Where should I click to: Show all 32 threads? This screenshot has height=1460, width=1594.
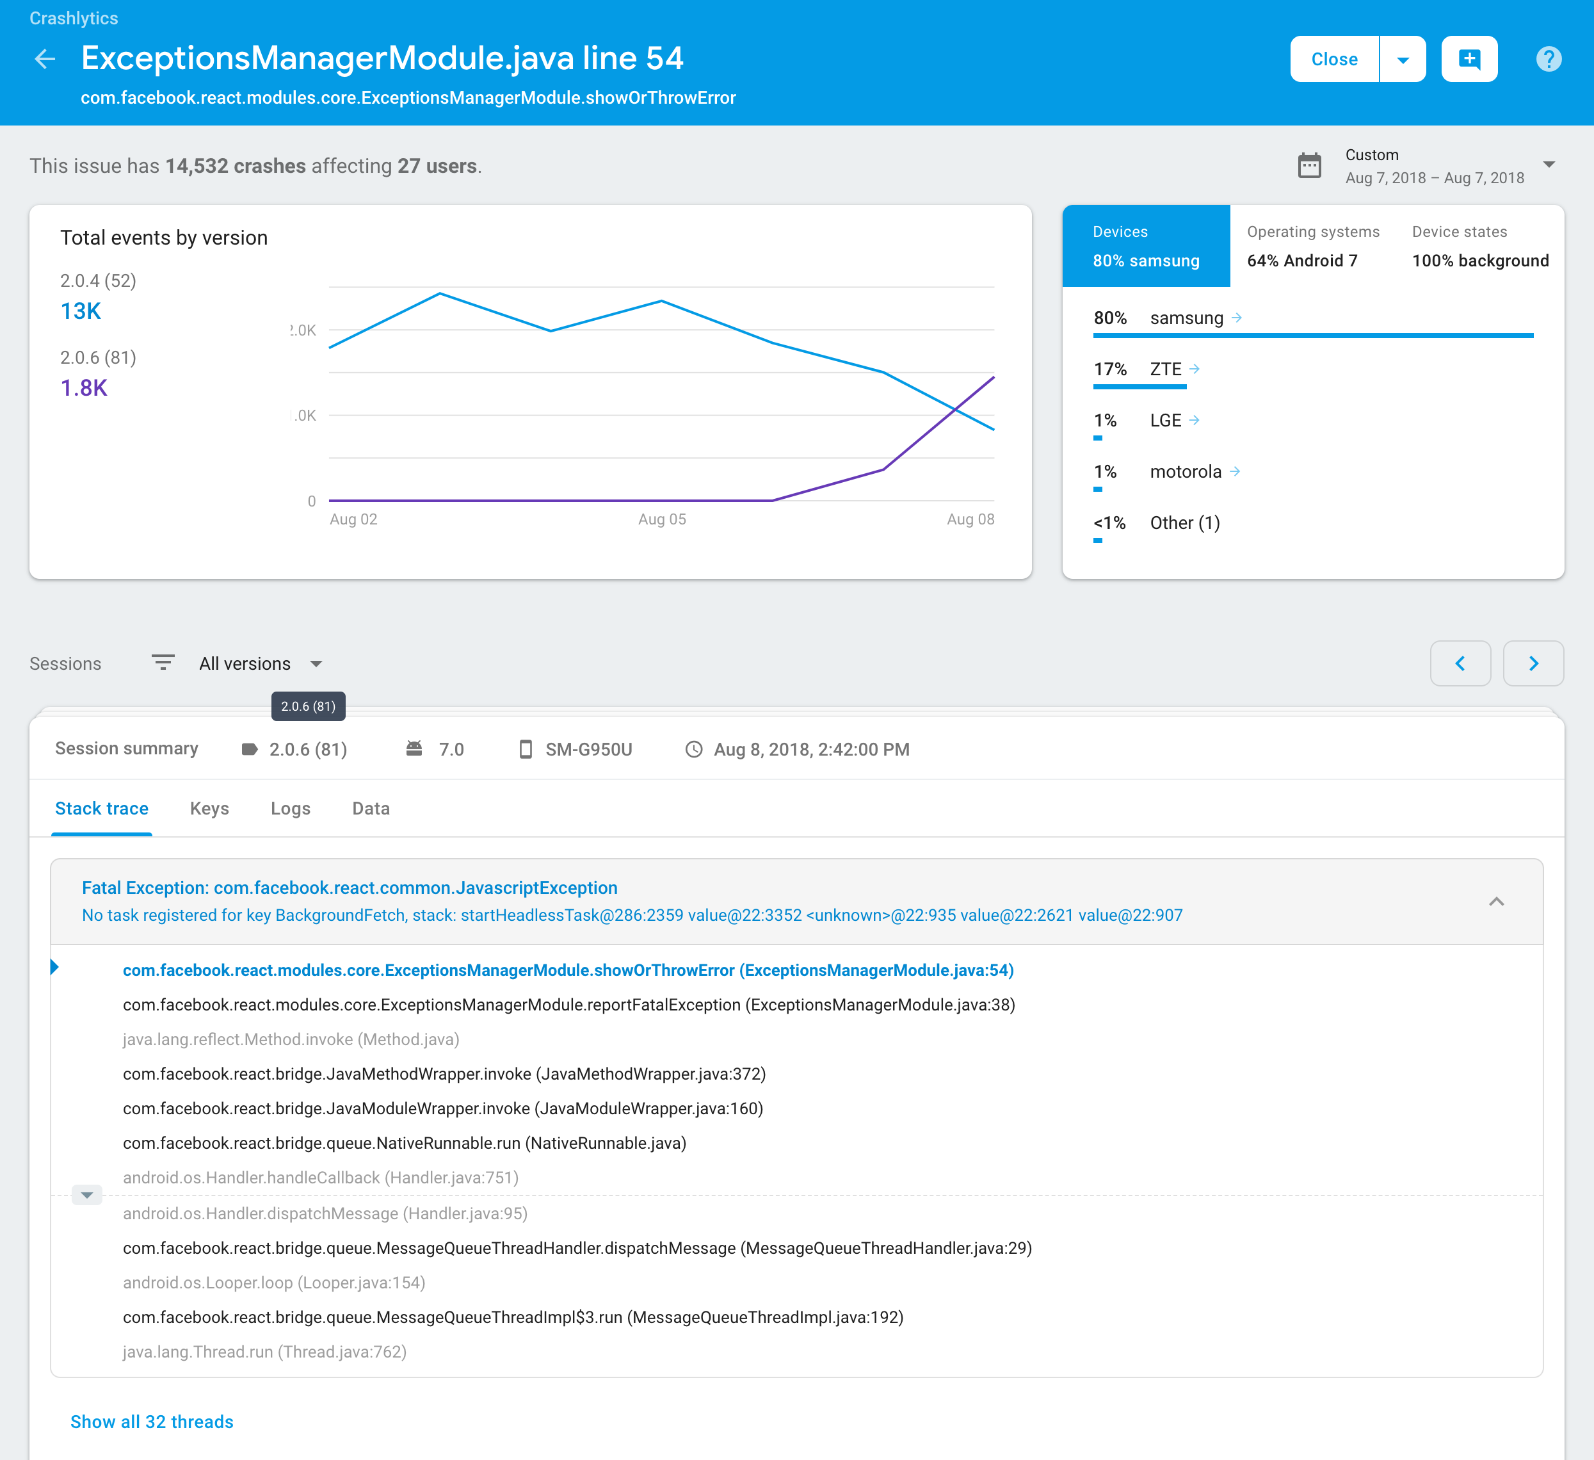(x=151, y=1421)
